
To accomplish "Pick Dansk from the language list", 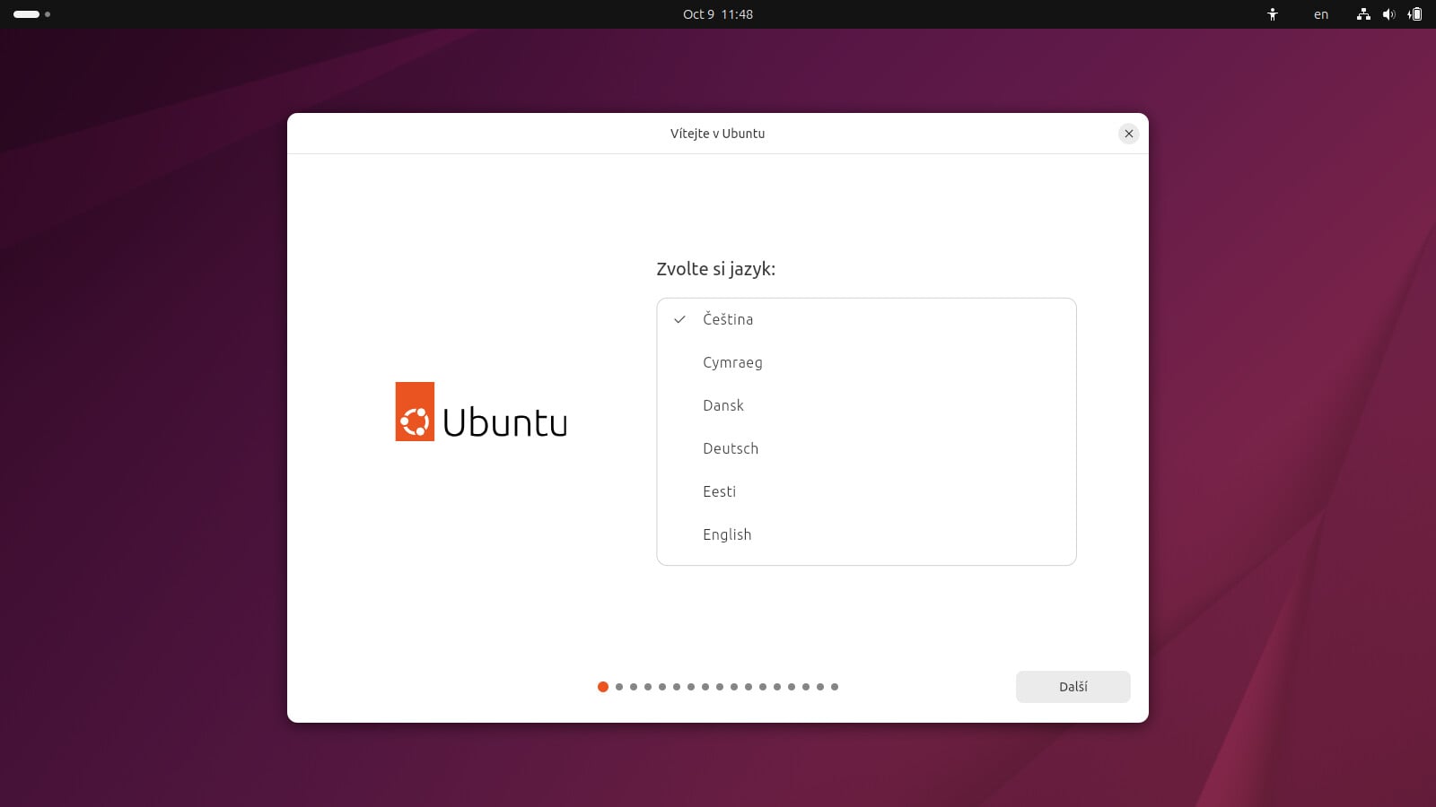I will [x=866, y=405].
